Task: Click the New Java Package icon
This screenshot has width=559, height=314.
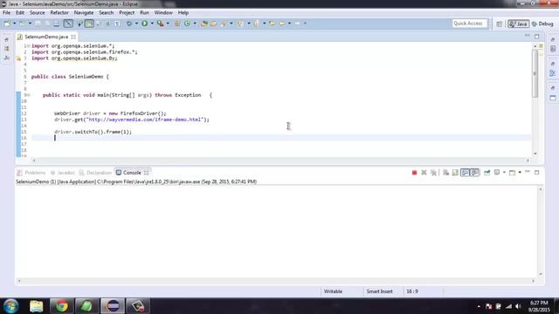Action: 177,24
